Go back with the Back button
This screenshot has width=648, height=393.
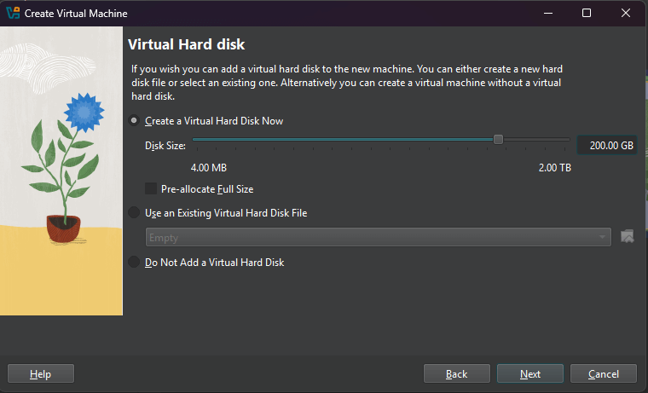coord(457,373)
